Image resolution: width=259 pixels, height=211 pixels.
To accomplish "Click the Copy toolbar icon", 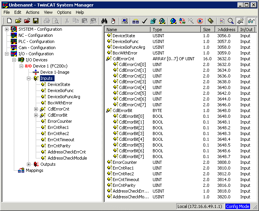I will (76, 21).
